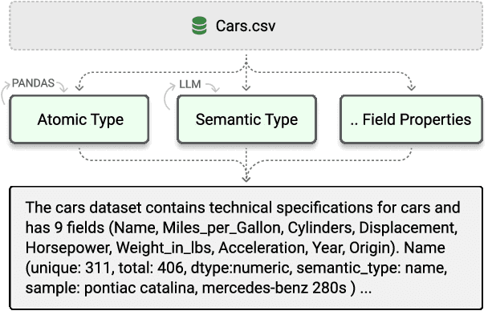The height and width of the screenshot is (335, 488).
Task: Click the arrowhead above the description box
Action: point(244,178)
